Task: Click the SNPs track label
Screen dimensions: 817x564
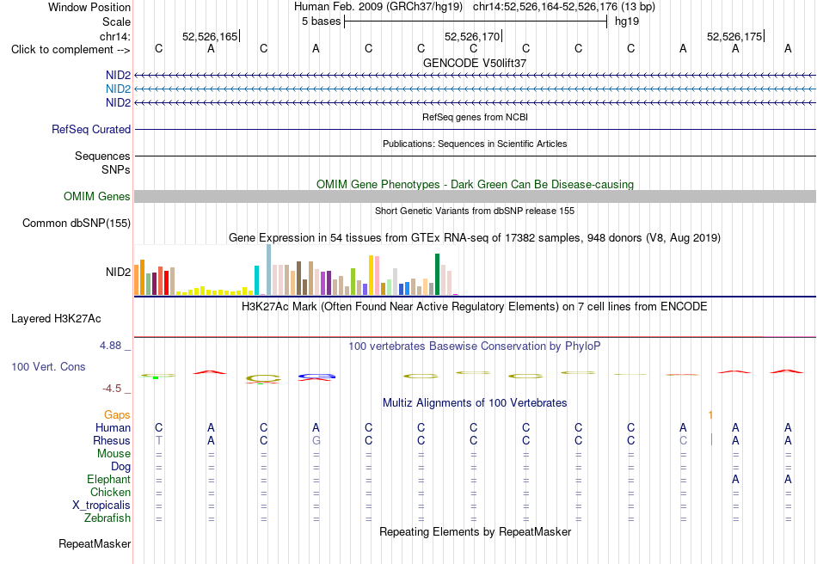Action: tap(116, 169)
